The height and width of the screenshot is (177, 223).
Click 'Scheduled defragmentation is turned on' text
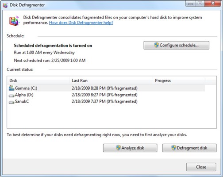pos(53,46)
